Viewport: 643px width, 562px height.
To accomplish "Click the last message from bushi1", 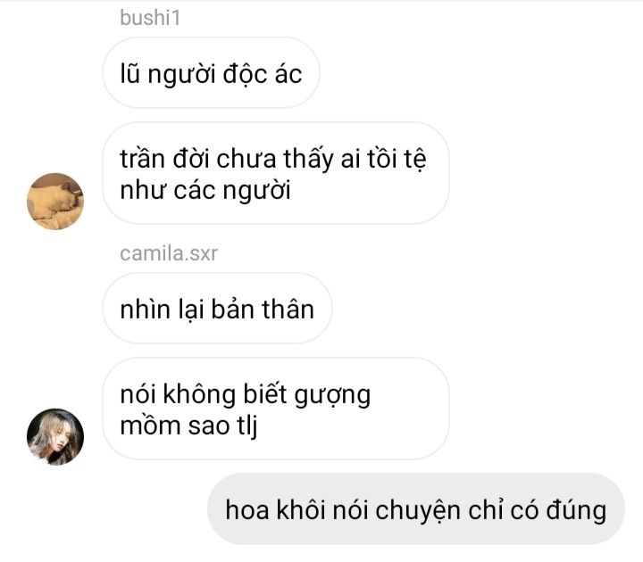I will coord(276,173).
